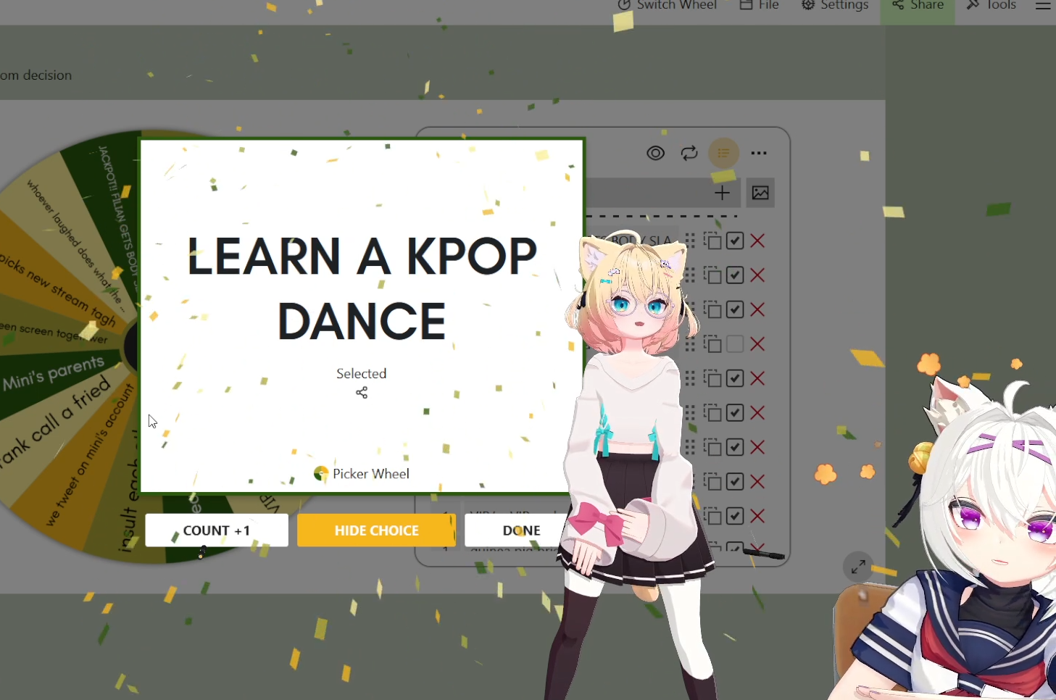
Task: Click the "picks new stream tagh" wheel segment
Action: pos(58,291)
